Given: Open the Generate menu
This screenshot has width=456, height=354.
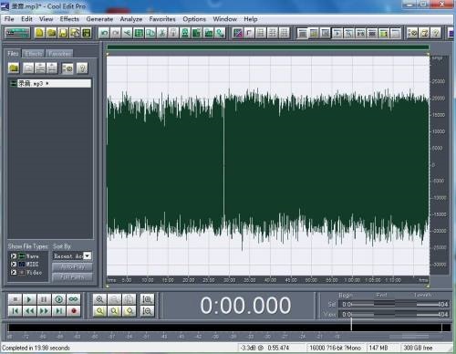Looking at the screenshot, I should [99, 19].
